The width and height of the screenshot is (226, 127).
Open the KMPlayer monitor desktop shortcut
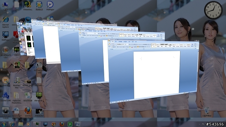[6, 36]
